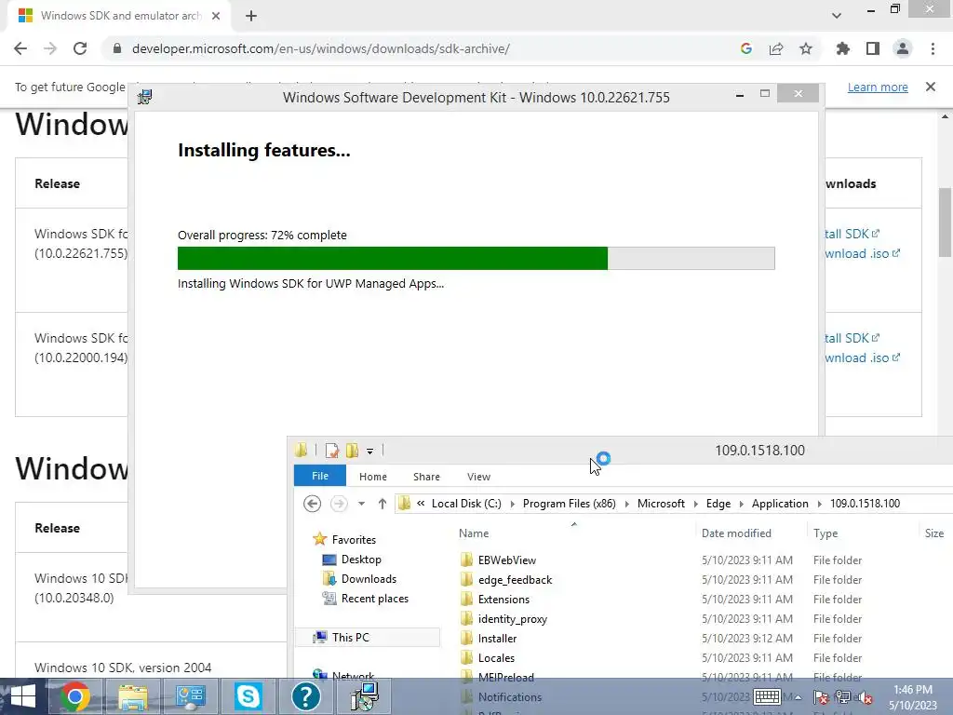Go up one folder level in Explorer
This screenshot has width=953, height=715.
(x=383, y=504)
